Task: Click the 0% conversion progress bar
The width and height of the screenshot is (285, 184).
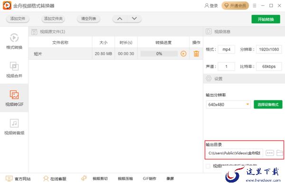Action: (x=159, y=54)
